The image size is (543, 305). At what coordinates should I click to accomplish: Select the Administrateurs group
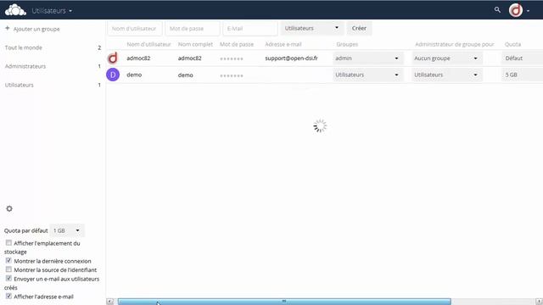click(x=25, y=66)
